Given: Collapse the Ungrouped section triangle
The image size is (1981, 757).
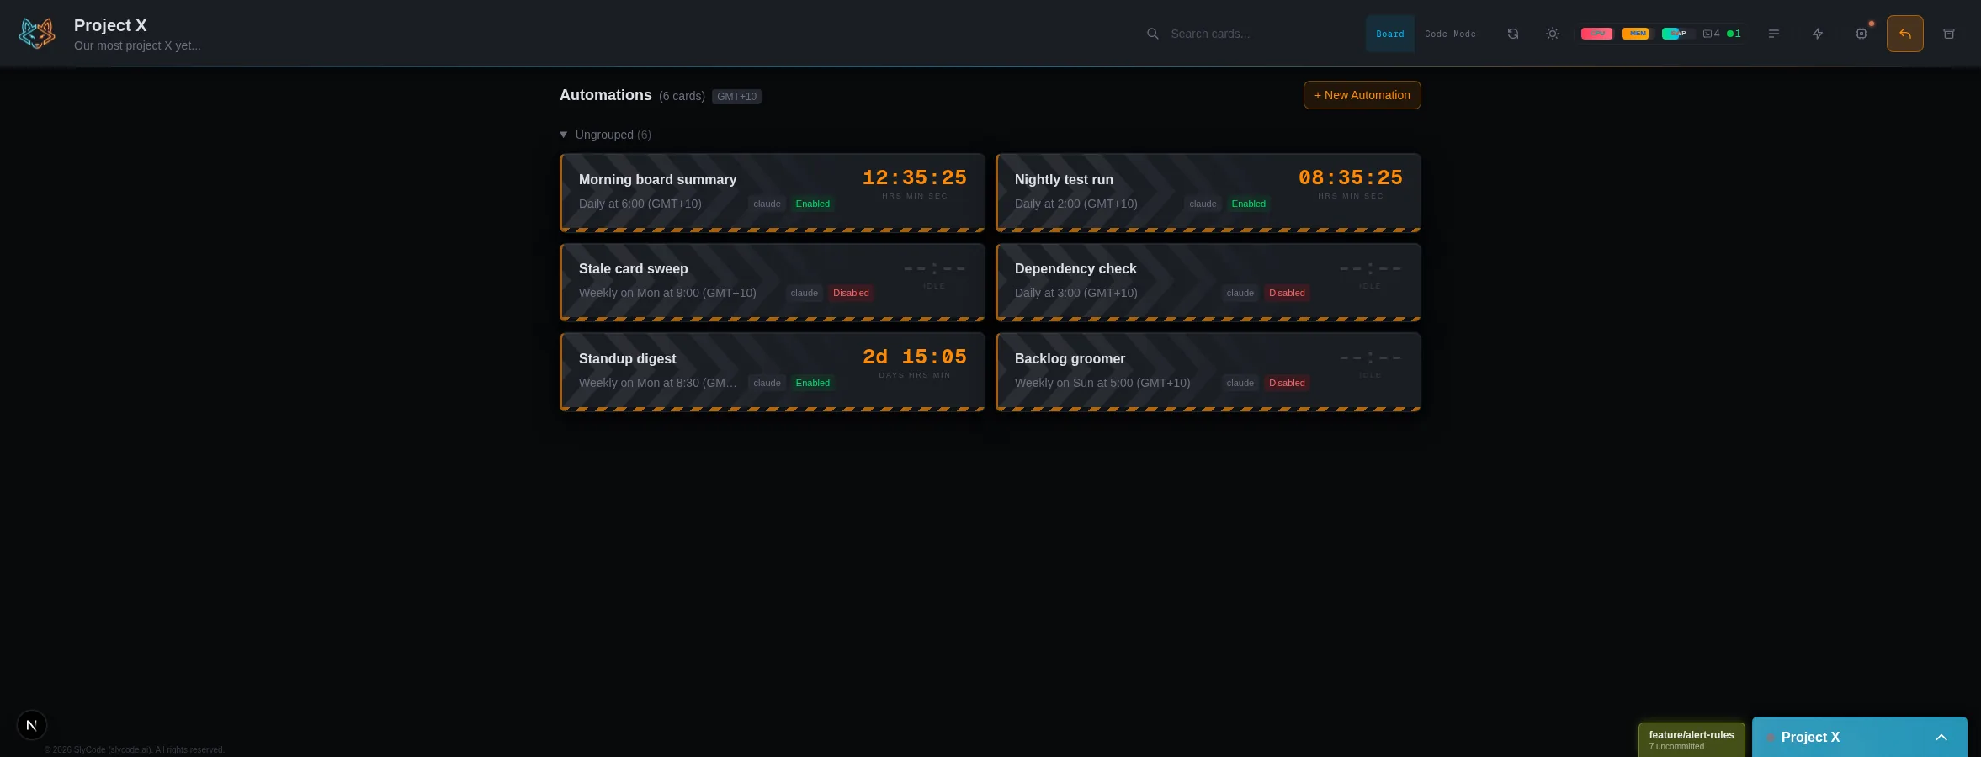Looking at the screenshot, I should click(x=564, y=135).
